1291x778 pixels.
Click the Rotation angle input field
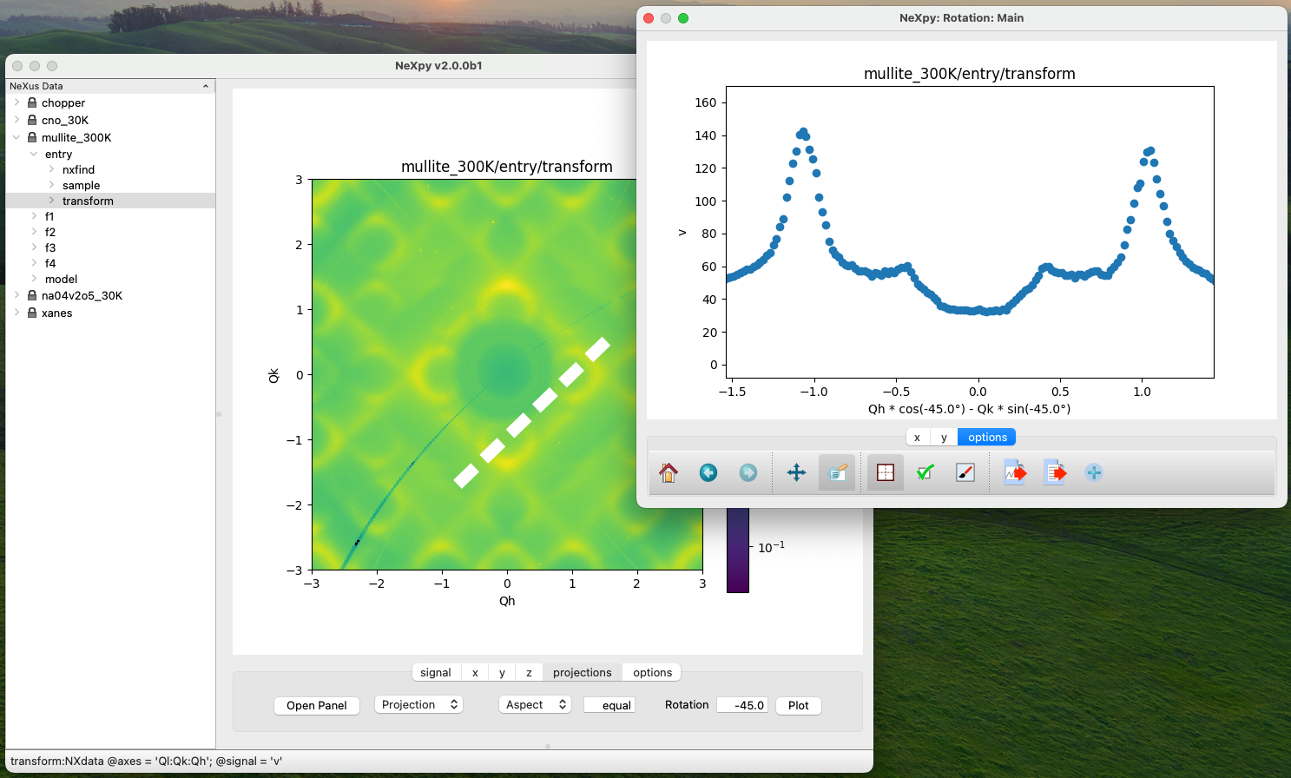pyautogui.click(x=742, y=705)
